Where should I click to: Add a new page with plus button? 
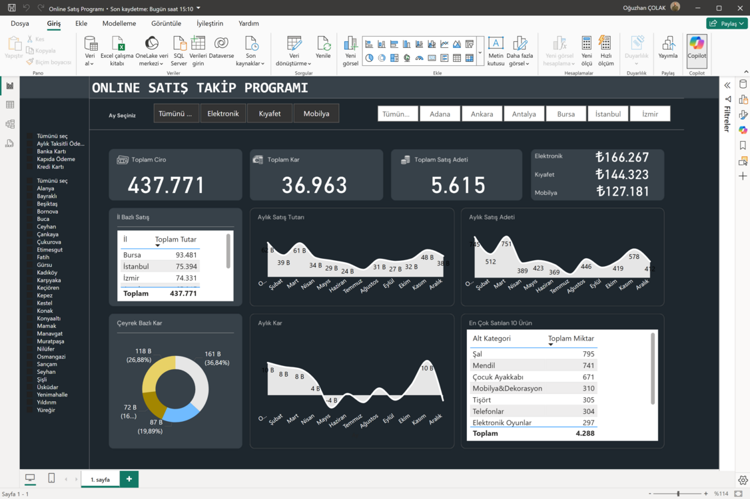tap(129, 479)
